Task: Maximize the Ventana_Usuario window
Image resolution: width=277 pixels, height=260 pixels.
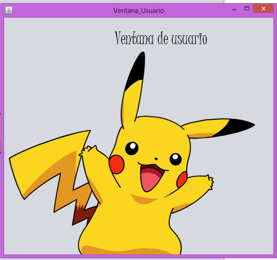Action: point(247,8)
